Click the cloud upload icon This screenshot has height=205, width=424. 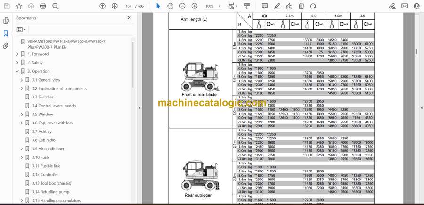click(x=31, y=6)
